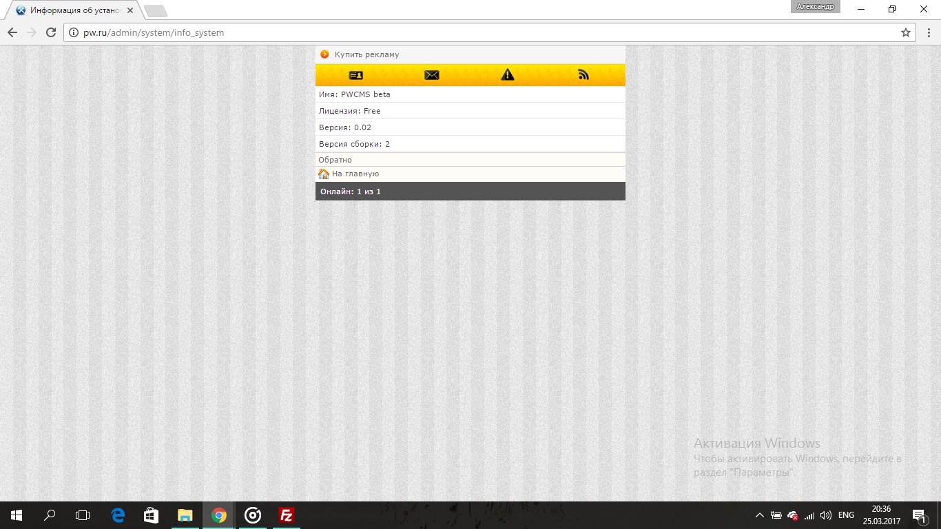Click the warning triangle icon
Image resolution: width=941 pixels, height=529 pixels.
point(508,75)
